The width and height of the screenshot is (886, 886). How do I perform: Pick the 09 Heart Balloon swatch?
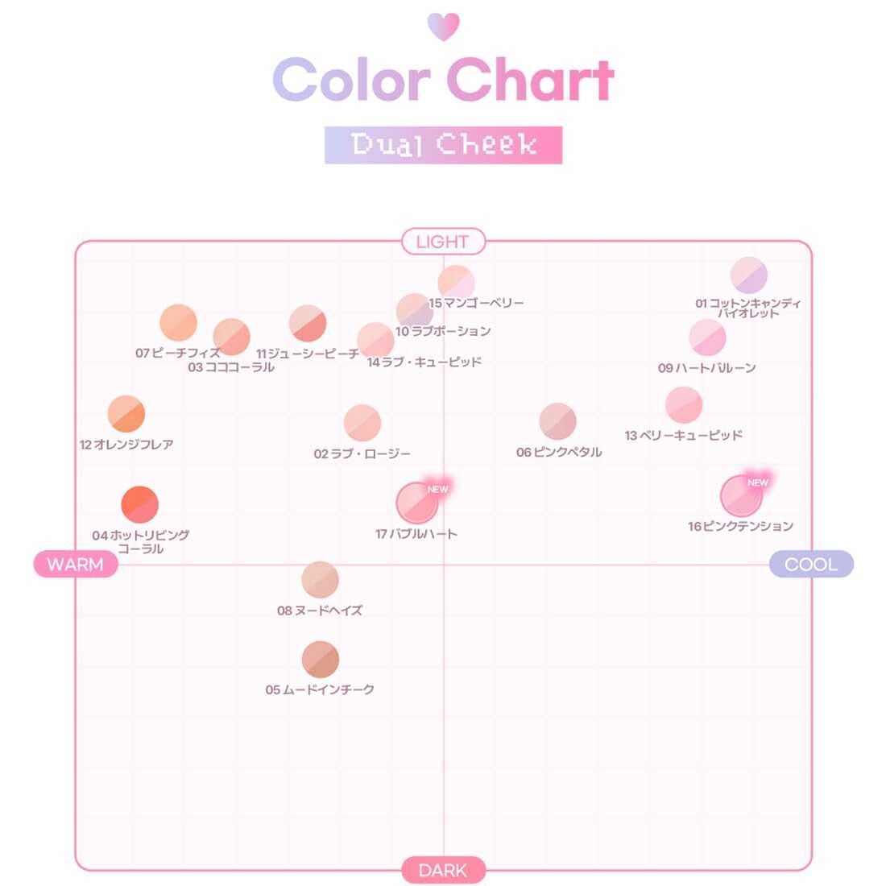(707, 337)
